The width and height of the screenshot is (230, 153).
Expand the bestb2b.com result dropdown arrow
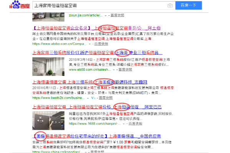pyautogui.click(x=88, y=98)
